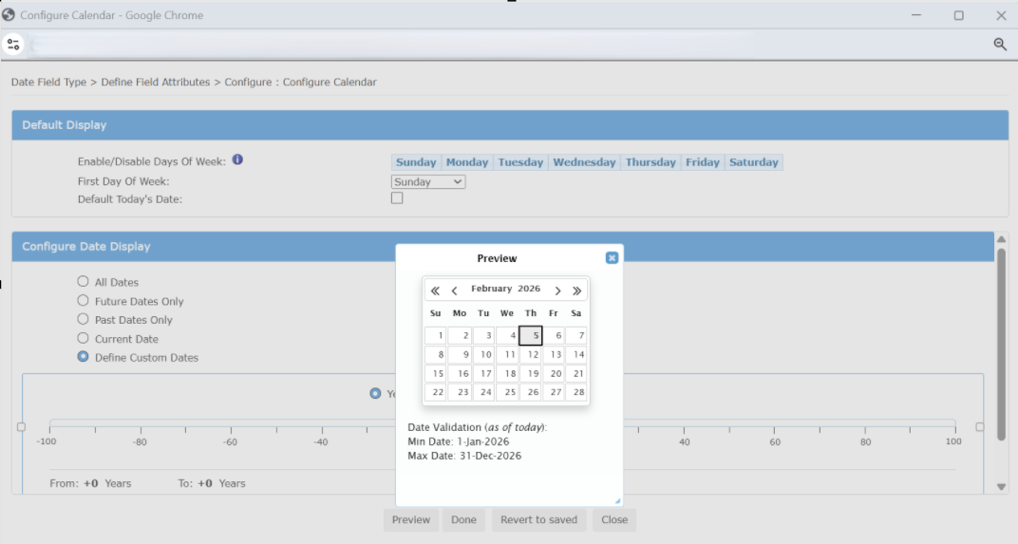Toggle Saturday in days of week
The width and height of the screenshot is (1018, 544).
pyautogui.click(x=753, y=162)
